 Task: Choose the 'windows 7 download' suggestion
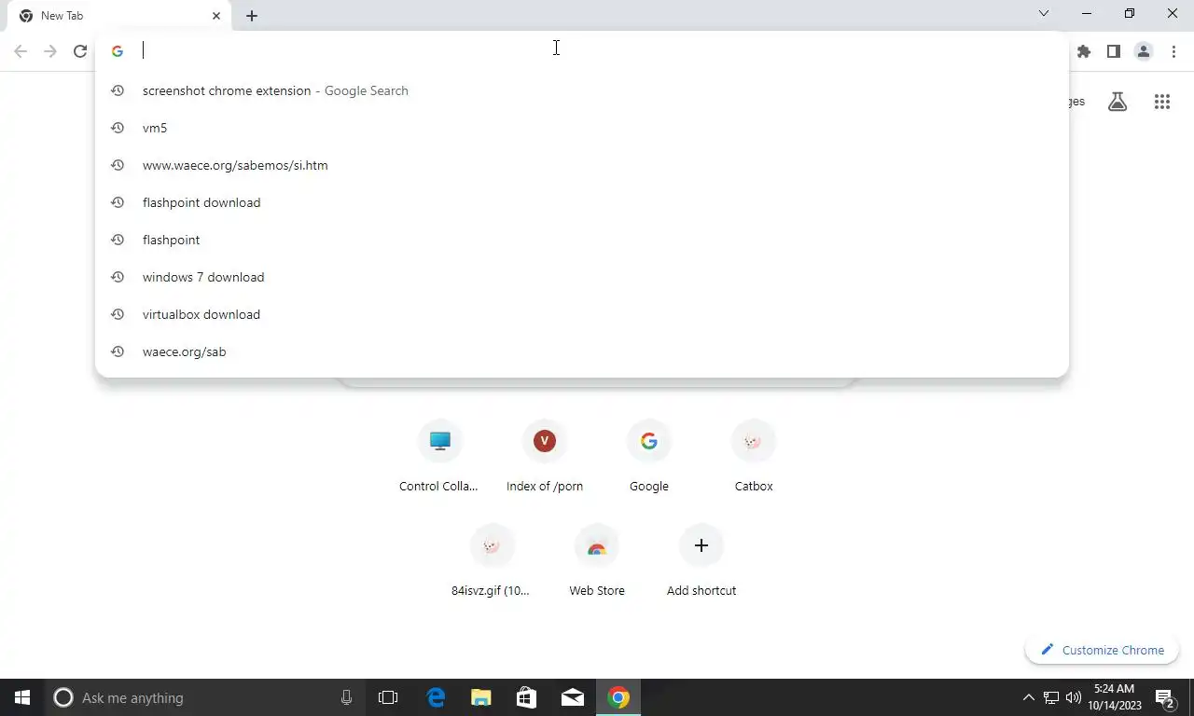582,277
